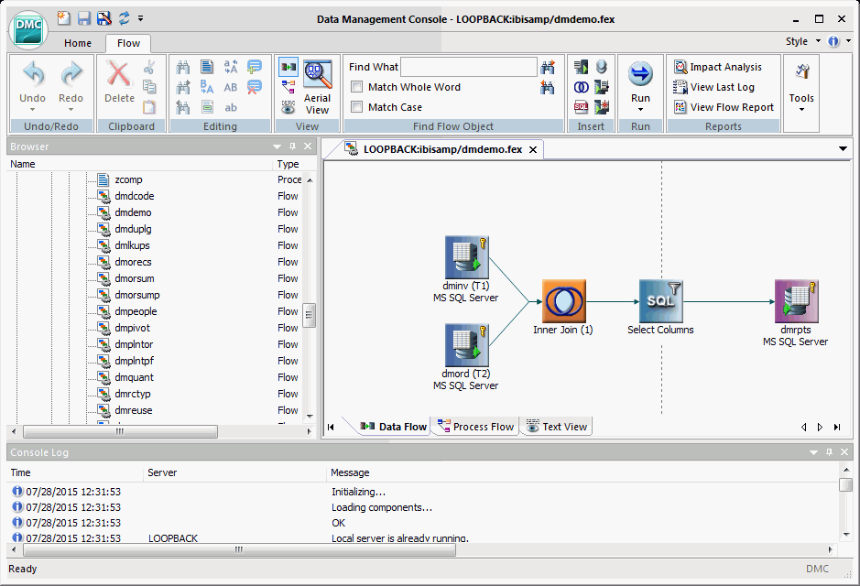Viewport: 860px width, 586px height.
Task: Click Find Previous binoculars beside Match Whole Word
Action: coord(548,87)
